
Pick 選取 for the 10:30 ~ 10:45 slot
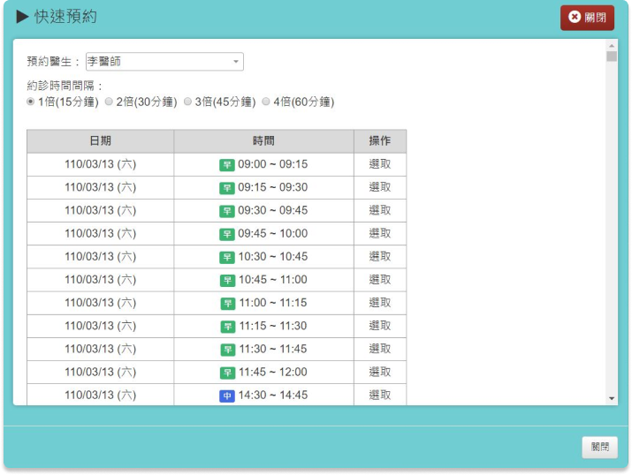click(380, 257)
